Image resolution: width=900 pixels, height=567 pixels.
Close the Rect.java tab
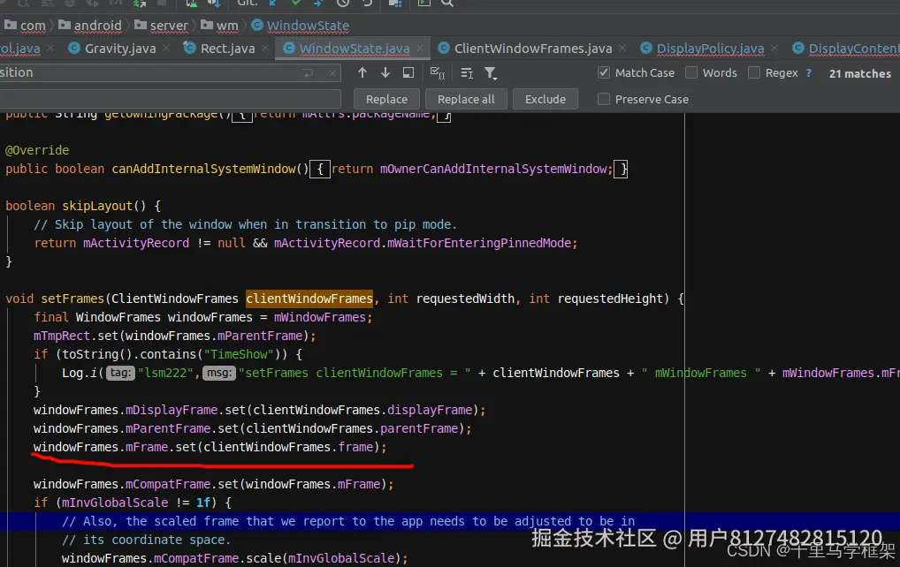coord(264,49)
